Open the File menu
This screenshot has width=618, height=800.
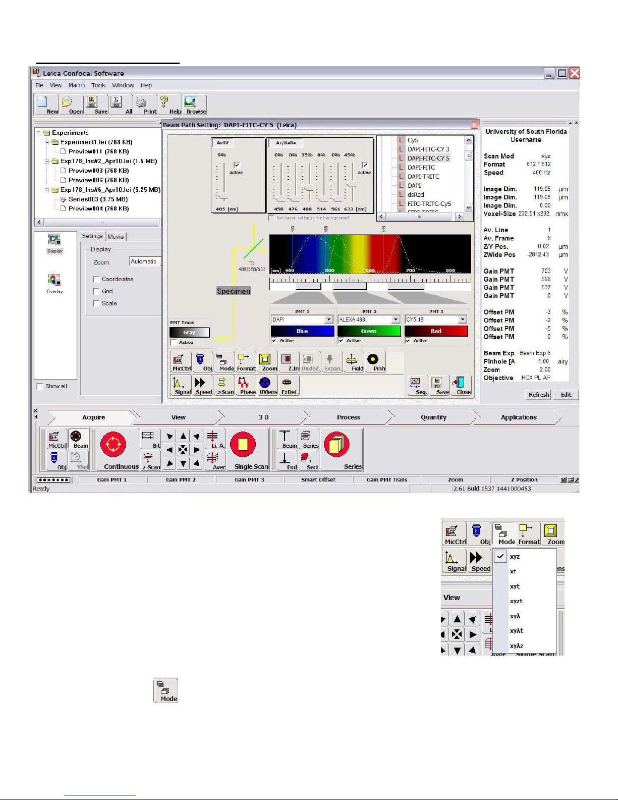point(39,85)
